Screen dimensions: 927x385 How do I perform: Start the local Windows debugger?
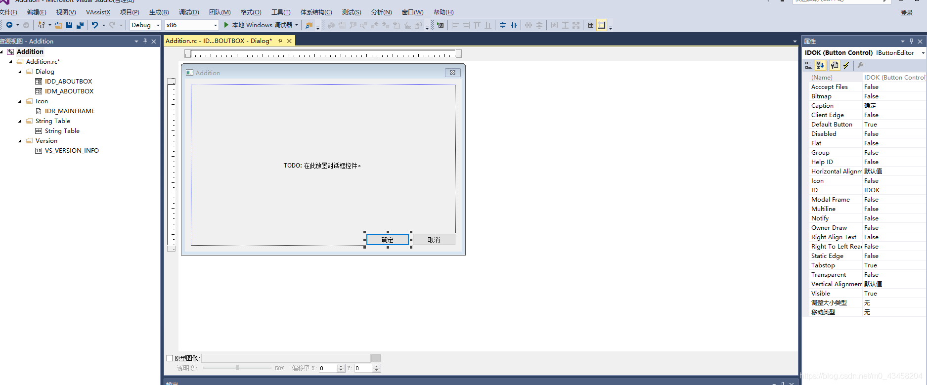pyautogui.click(x=258, y=25)
